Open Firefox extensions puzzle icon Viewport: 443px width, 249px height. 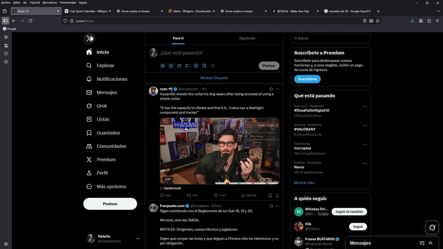click(x=429, y=21)
